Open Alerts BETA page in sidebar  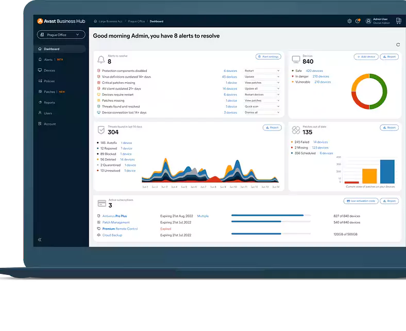tap(48, 60)
